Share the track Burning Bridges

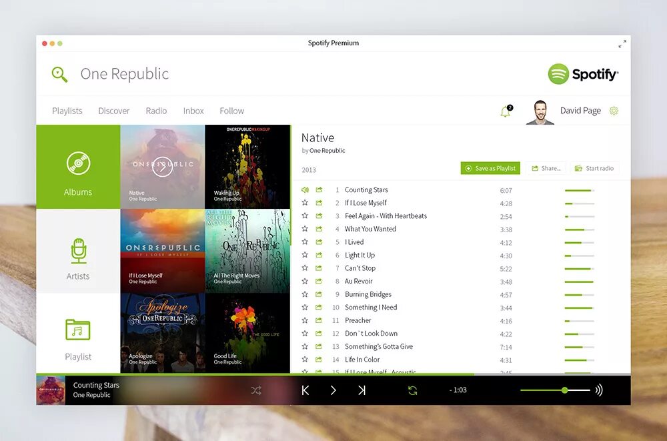tap(319, 294)
